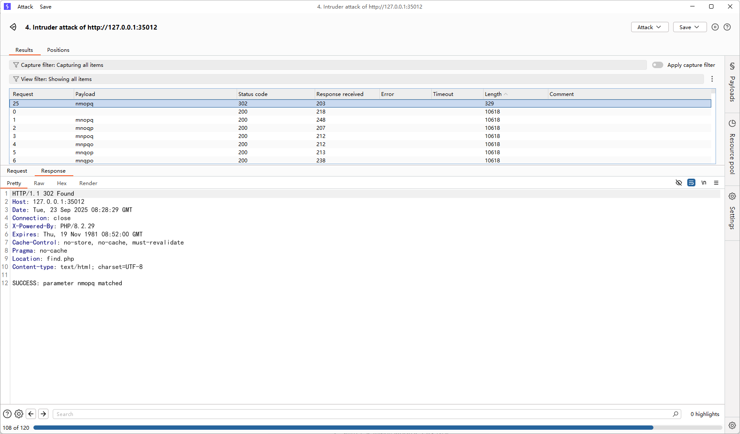Pause the running Intruder attack
The image size is (740, 434).
pos(715,27)
